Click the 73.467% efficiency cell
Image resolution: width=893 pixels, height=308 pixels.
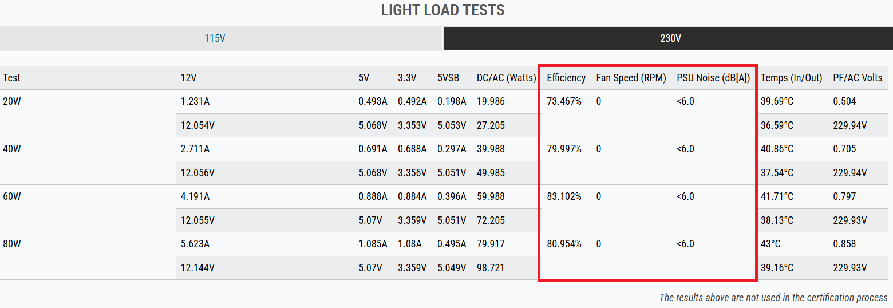pos(564,101)
